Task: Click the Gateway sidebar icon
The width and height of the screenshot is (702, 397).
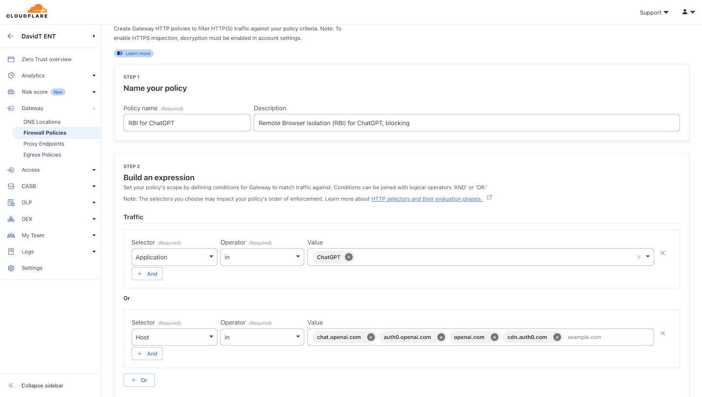Action: 11,108
